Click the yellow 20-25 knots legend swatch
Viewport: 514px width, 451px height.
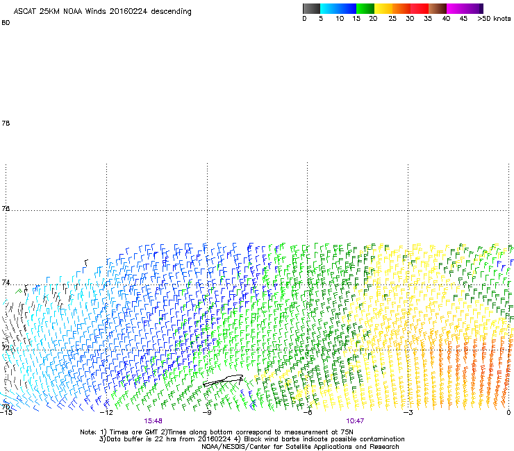[383, 8]
